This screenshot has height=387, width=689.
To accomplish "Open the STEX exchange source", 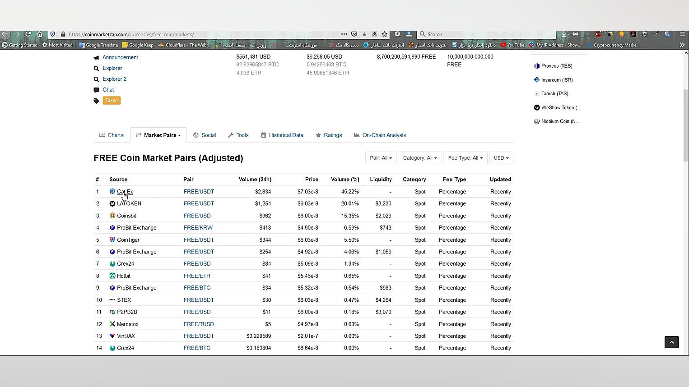I will point(124,300).
